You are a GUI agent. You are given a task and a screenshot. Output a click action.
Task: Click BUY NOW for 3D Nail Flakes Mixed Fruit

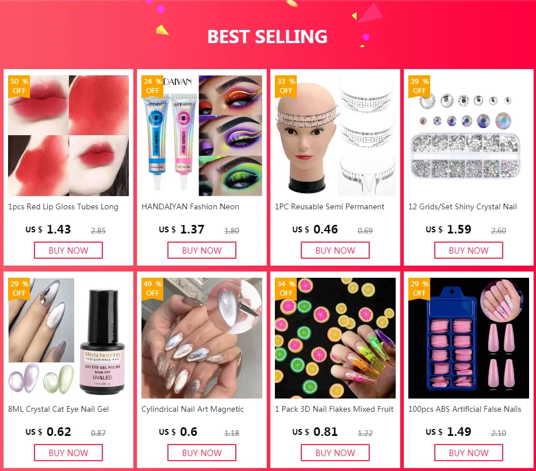(335, 453)
